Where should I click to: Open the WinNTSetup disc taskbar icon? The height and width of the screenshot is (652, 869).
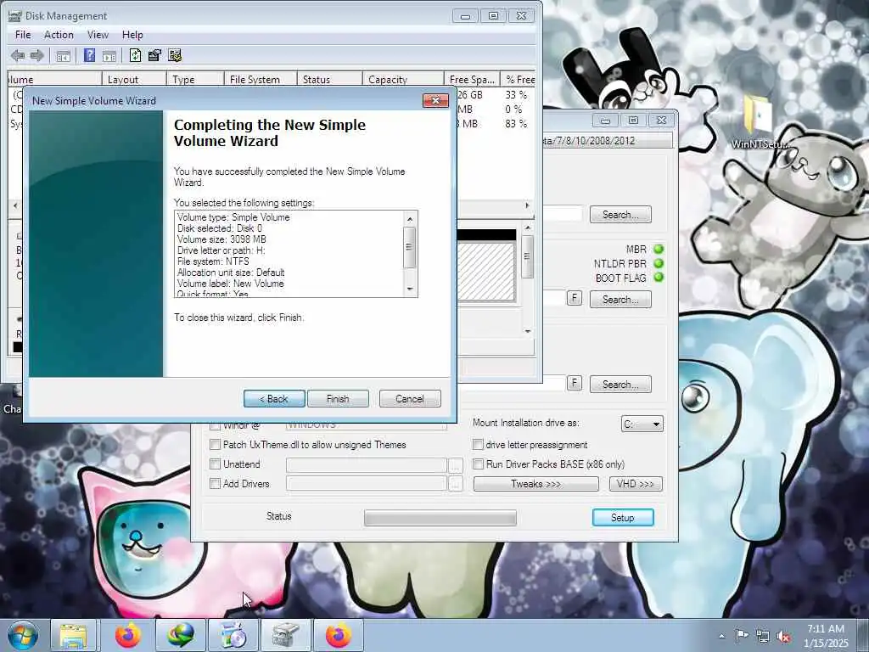pyautogui.click(x=233, y=635)
